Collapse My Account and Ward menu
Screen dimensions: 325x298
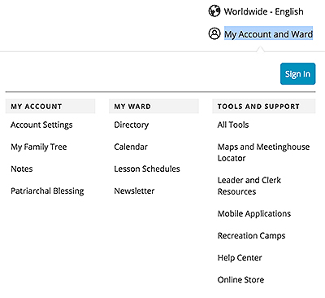point(268,34)
